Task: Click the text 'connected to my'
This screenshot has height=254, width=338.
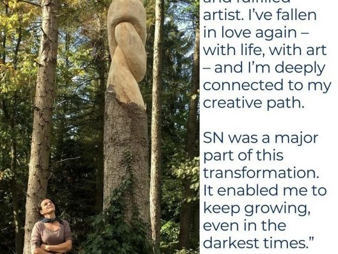Action: tap(267, 85)
